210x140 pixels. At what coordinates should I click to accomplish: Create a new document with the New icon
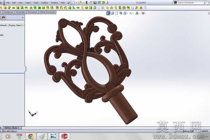[73, 3]
